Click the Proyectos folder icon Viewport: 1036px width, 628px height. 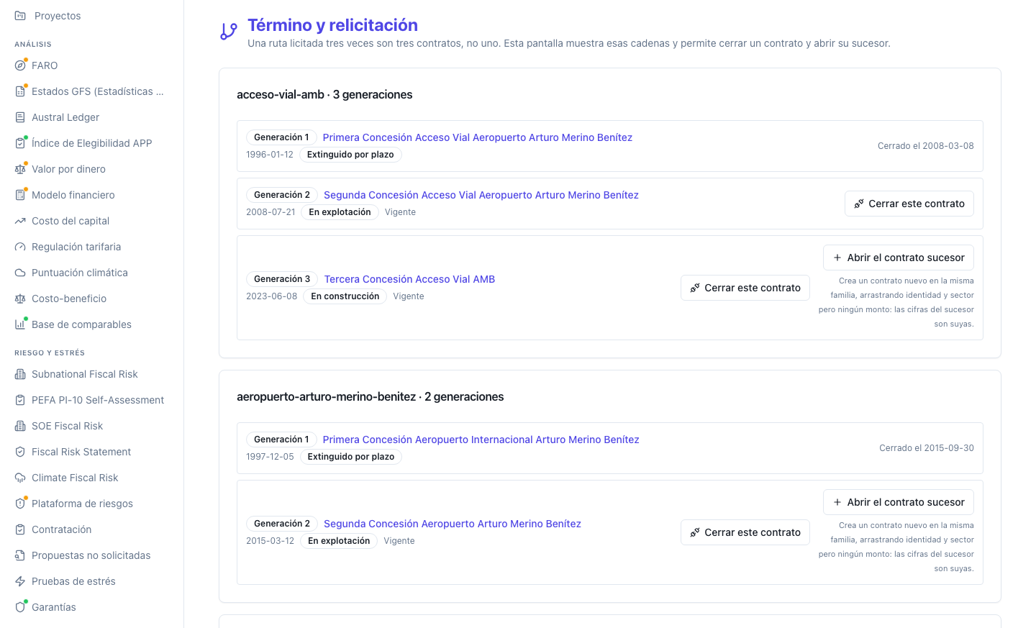point(20,16)
